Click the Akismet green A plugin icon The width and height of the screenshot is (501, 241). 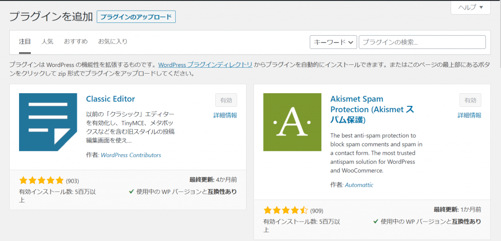click(x=293, y=122)
